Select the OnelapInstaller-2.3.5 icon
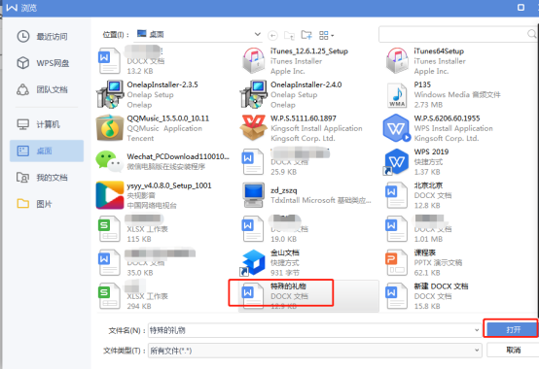This screenshot has height=369, width=539. (x=110, y=94)
